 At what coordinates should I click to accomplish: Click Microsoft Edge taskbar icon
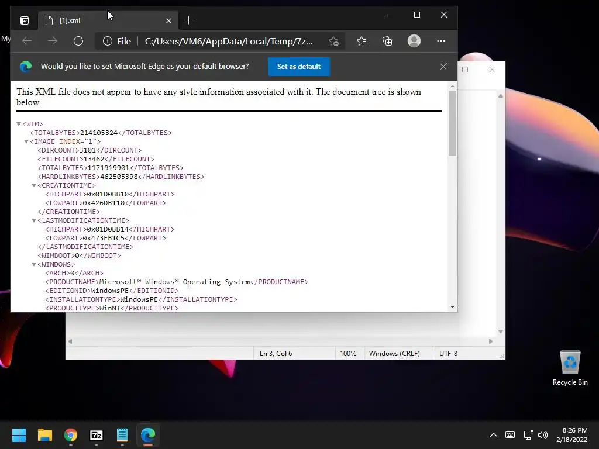[x=148, y=435]
